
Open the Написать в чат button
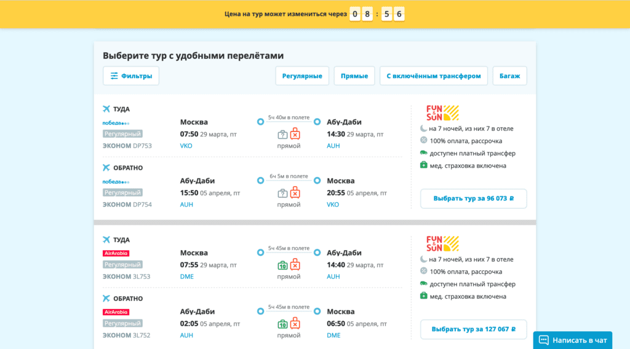[573, 340]
